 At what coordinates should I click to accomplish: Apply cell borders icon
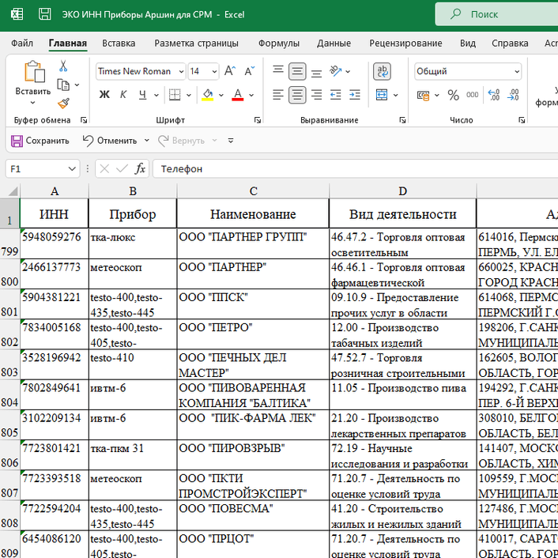point(175,95)
